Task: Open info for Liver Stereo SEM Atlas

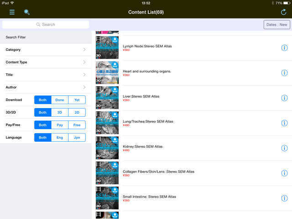Action: 284,98
